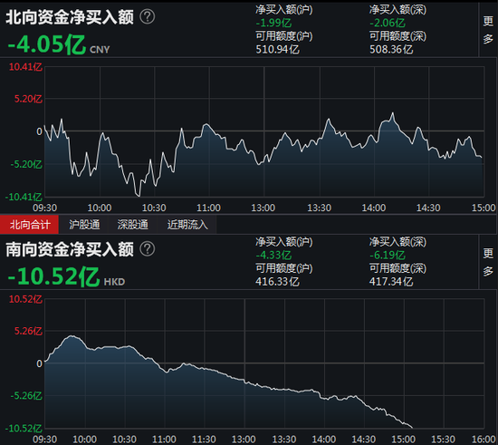Click the northbound total -4.05亿 value
This screenshot has width=498, height=445.
[x=47, y=44]
